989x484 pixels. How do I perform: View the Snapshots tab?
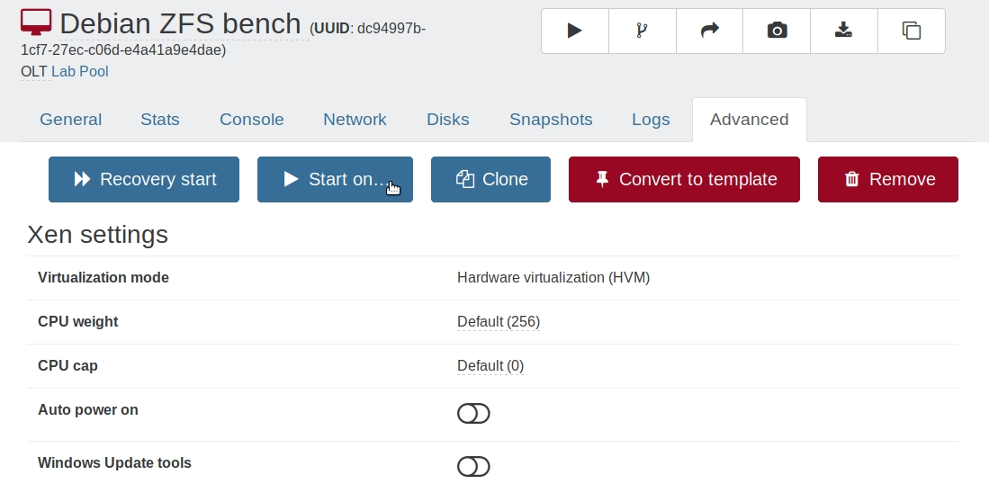click(552, 119)
